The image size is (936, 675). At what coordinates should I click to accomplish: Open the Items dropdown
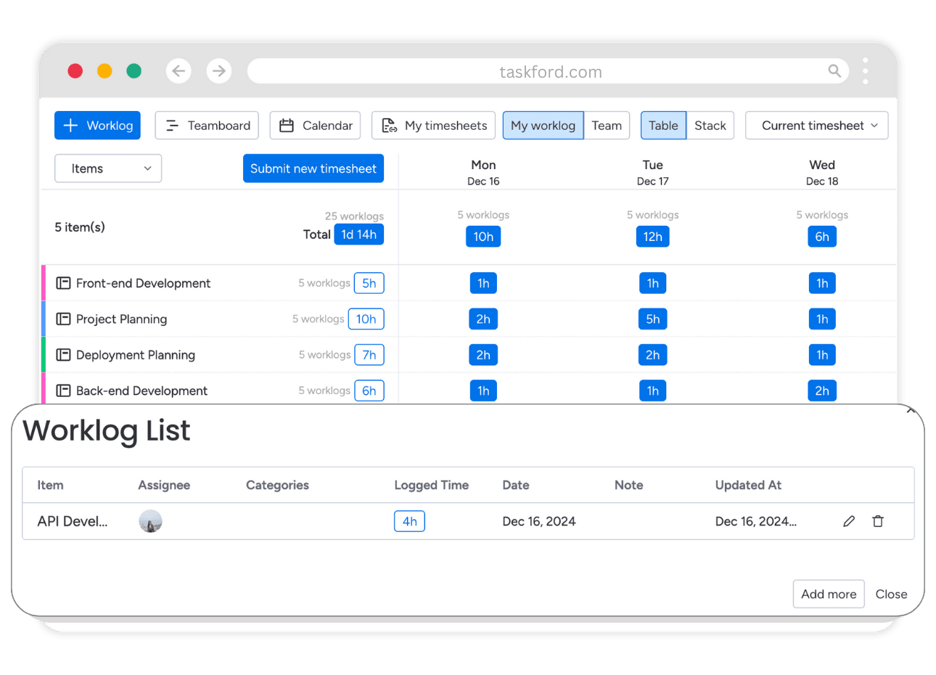pos(107,168)
